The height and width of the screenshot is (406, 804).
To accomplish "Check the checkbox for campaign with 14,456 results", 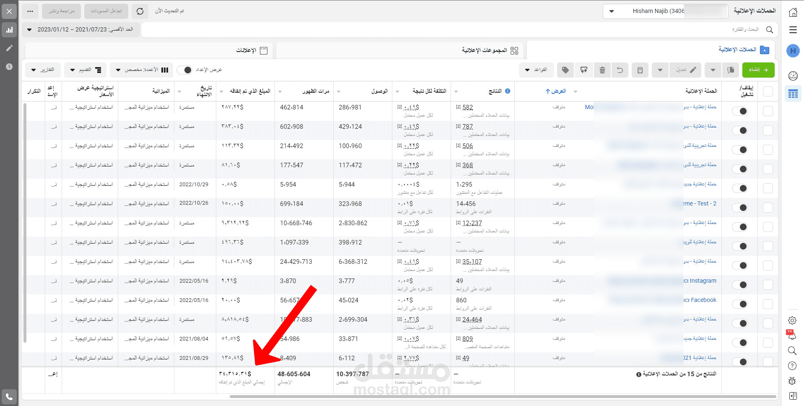I will tap(768, 208).
